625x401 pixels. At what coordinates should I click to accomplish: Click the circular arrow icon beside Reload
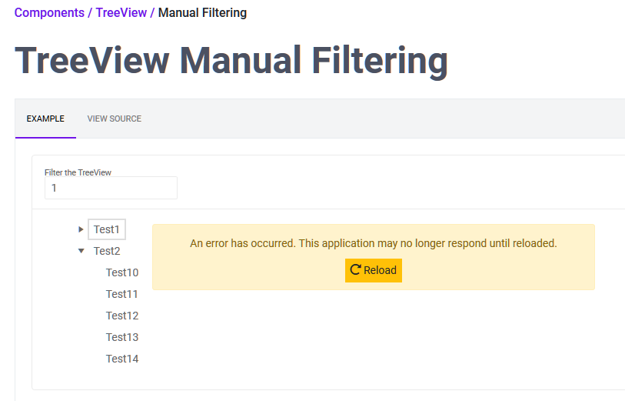point(355,269)
